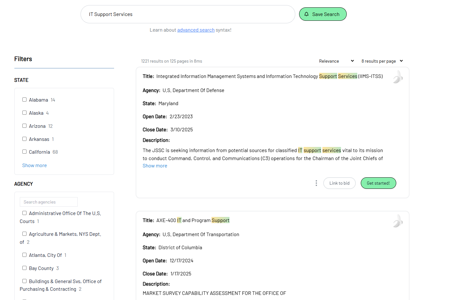Enable the California state filter
Screen dimensions: 464x300
click(24, 152)
